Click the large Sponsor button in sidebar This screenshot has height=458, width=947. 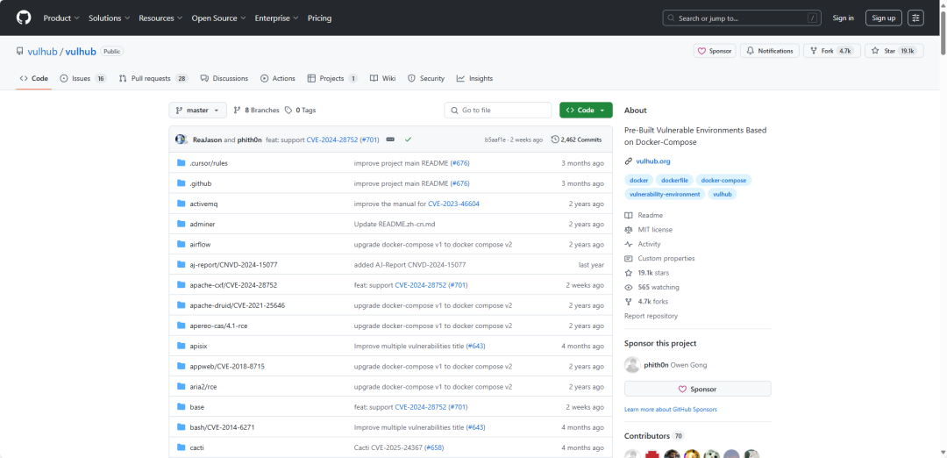698,389
